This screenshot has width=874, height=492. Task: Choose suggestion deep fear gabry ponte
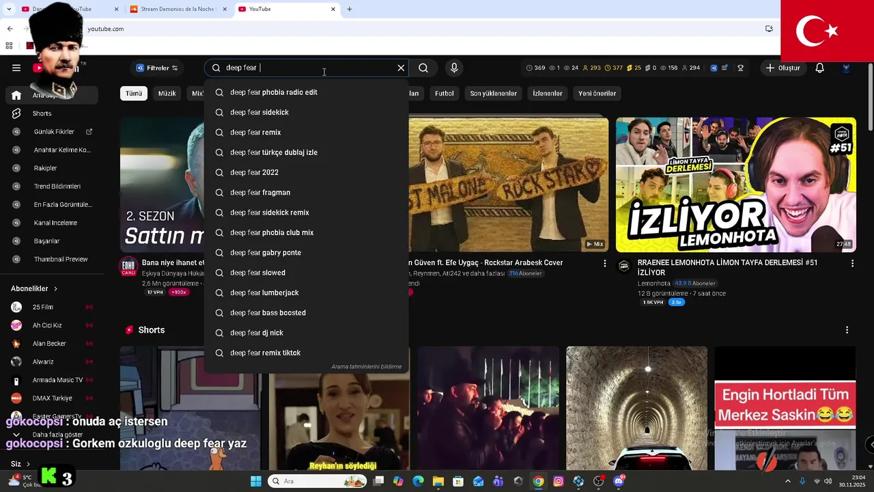click(306, 253)
